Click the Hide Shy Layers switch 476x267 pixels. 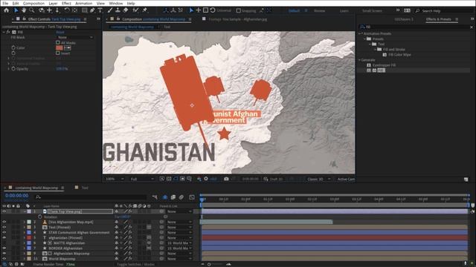tap(165, 197)
